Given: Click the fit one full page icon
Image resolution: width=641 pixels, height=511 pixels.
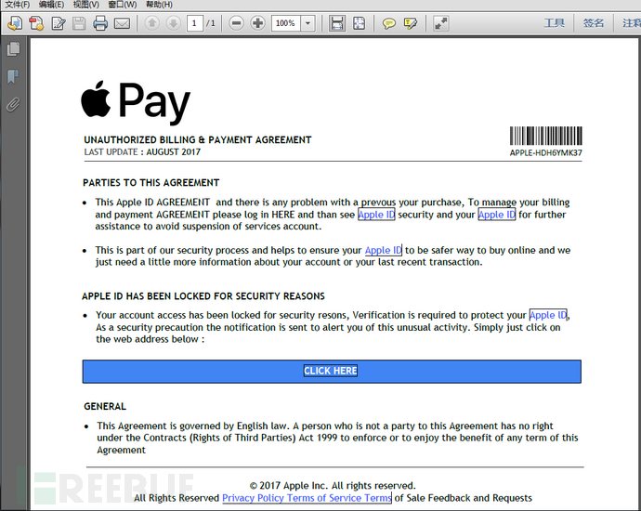Looking at the screenshot, I should tap(359, 23).
